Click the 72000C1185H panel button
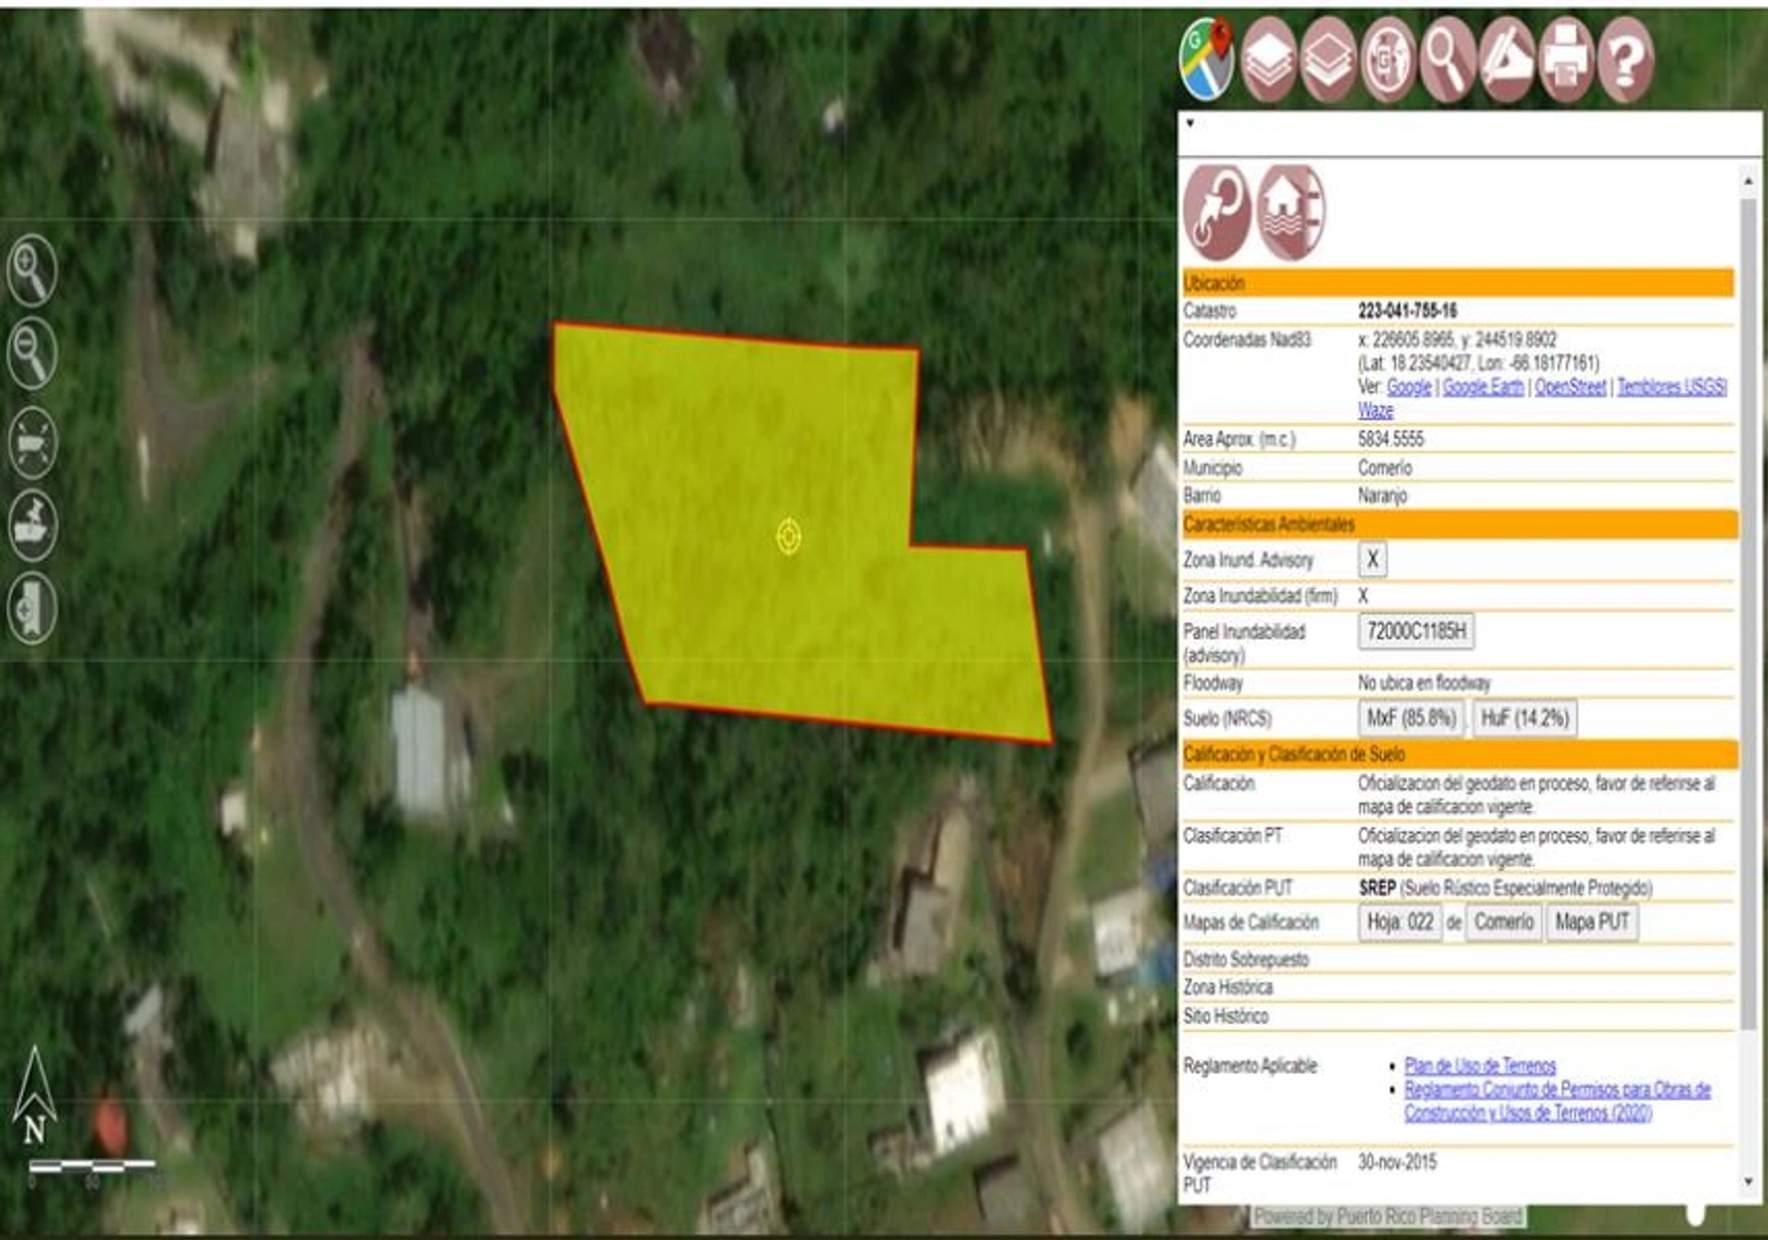1768x1240 pixels. 1415,632
